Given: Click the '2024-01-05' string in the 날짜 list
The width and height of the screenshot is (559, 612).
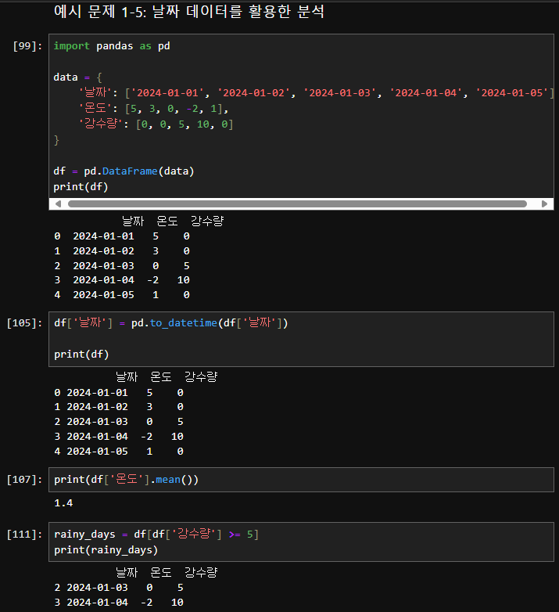Looking at the screenshot, I should (512, 93).
